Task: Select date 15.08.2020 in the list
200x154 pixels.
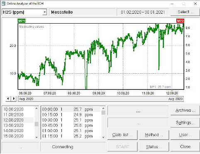Action: point(18,136)
